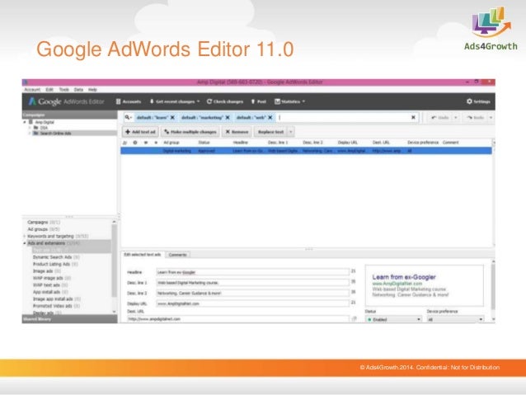Remove the default "learn" filter chip
The width and height of the screenshot is (526, 395).
(x=172, y=117)
